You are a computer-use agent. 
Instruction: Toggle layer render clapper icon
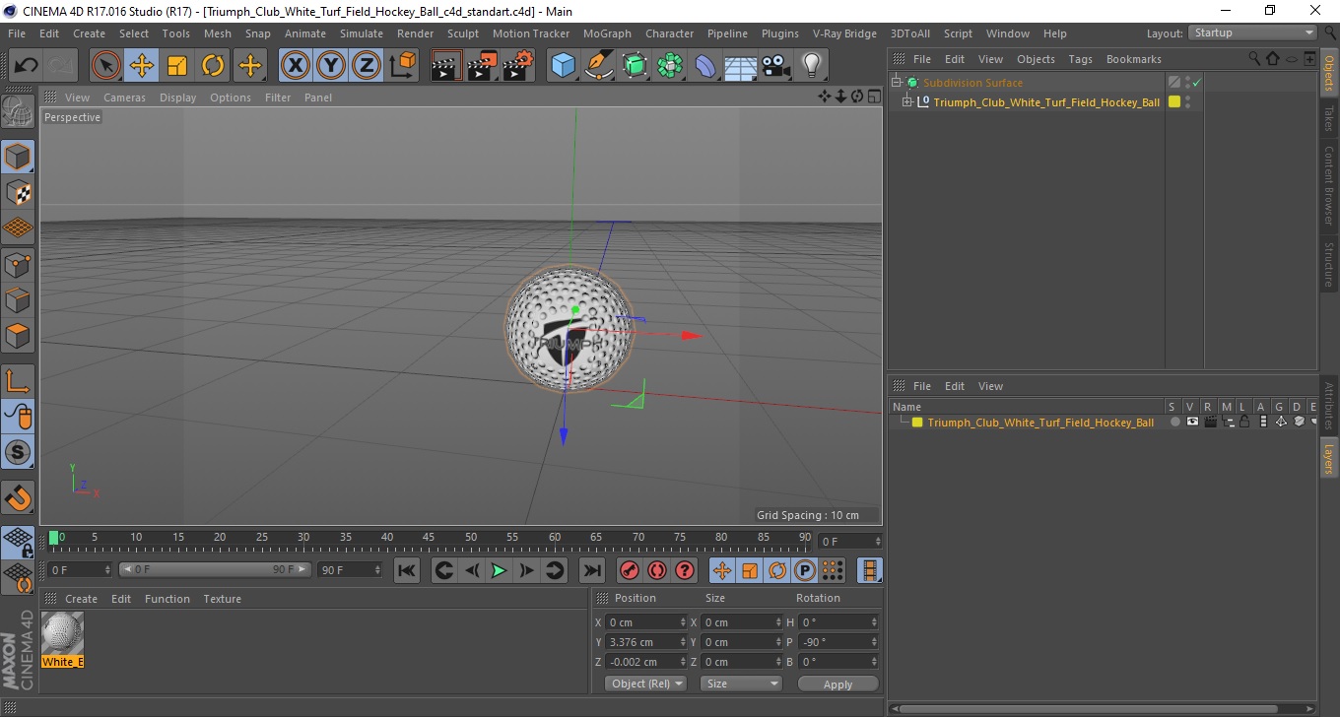tap(1210, 422)
